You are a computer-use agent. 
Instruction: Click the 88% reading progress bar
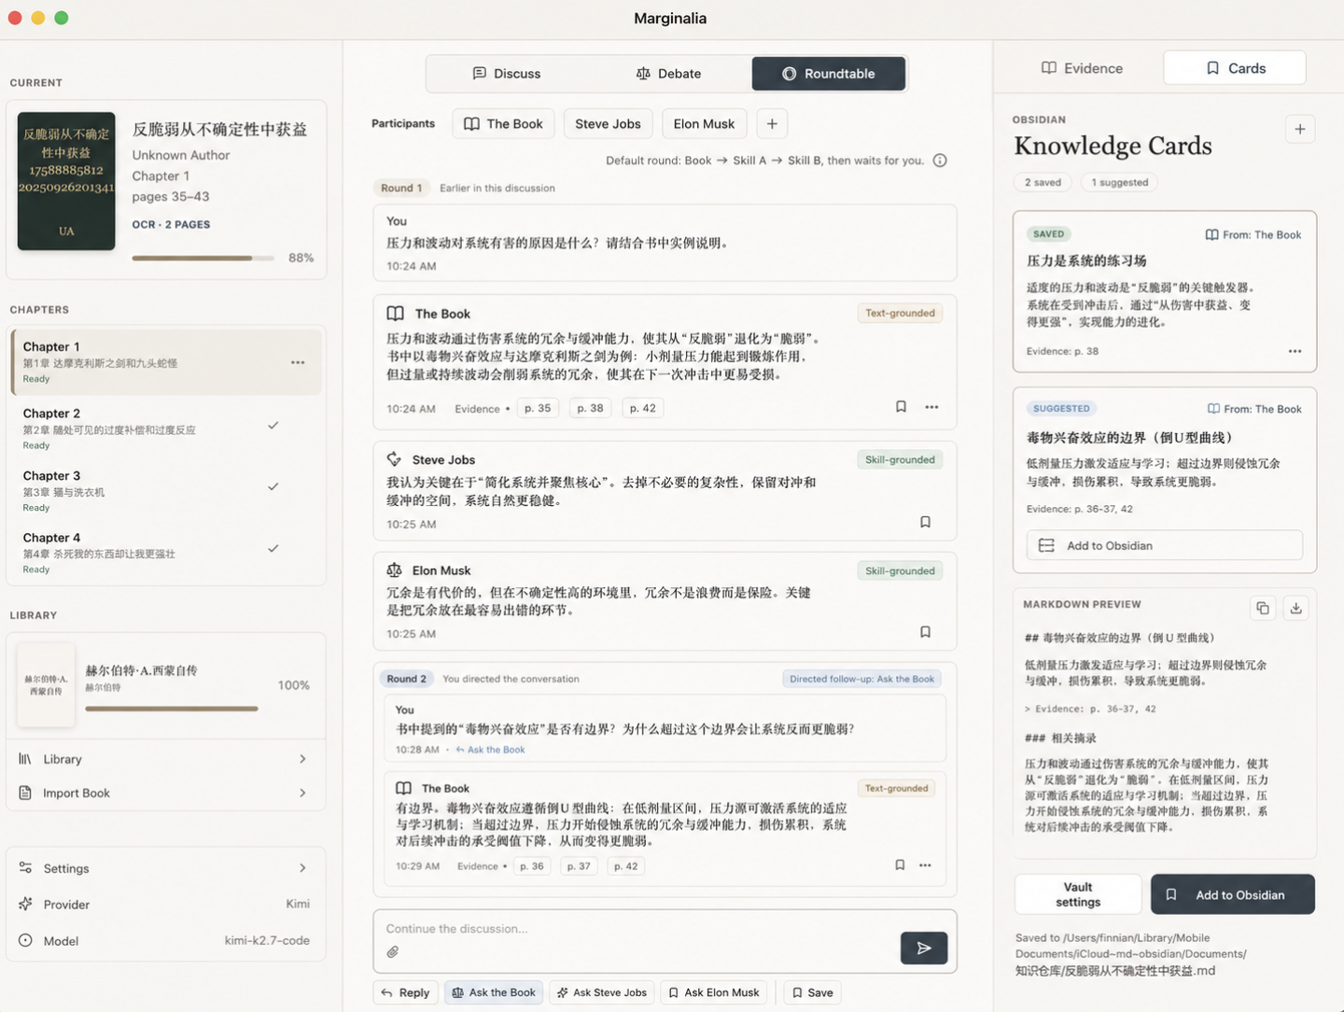(x=203, y=258)
